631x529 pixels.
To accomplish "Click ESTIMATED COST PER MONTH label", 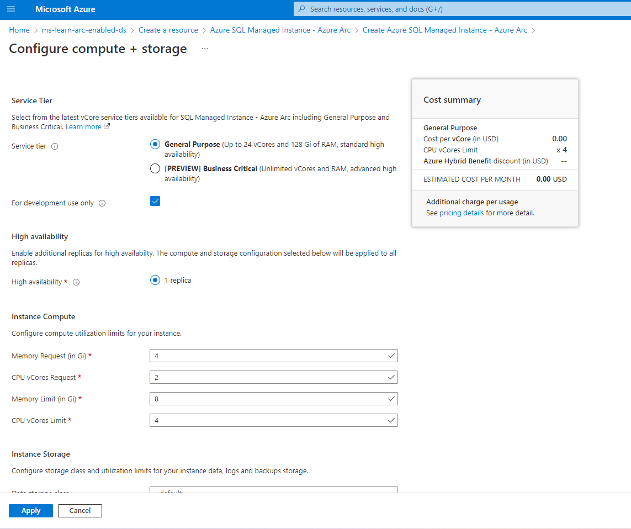I will (x=471, y=179).
